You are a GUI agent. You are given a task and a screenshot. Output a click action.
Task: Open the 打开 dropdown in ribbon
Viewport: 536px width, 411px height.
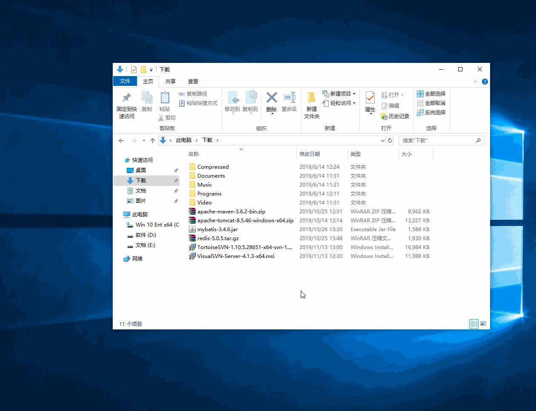click(392, 95)
